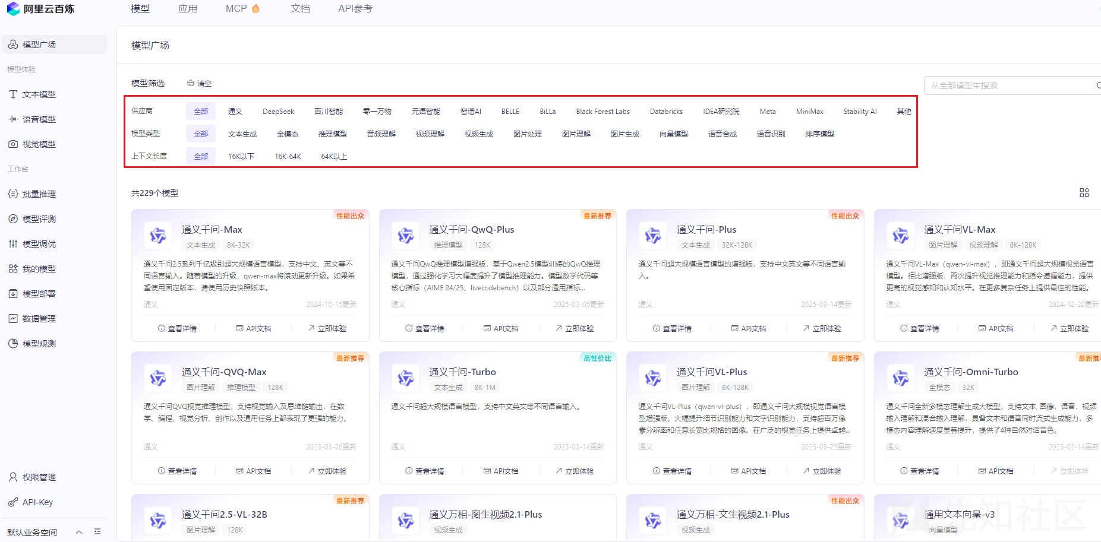Click 通义千问-QwQ-Plus model logo icon

pyautogui.click(x=406, y=236)
